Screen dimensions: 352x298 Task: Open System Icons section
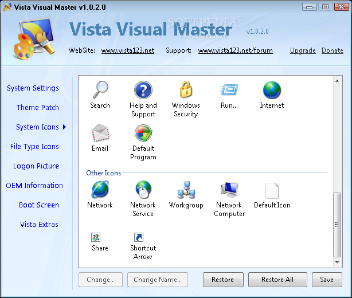37,127
